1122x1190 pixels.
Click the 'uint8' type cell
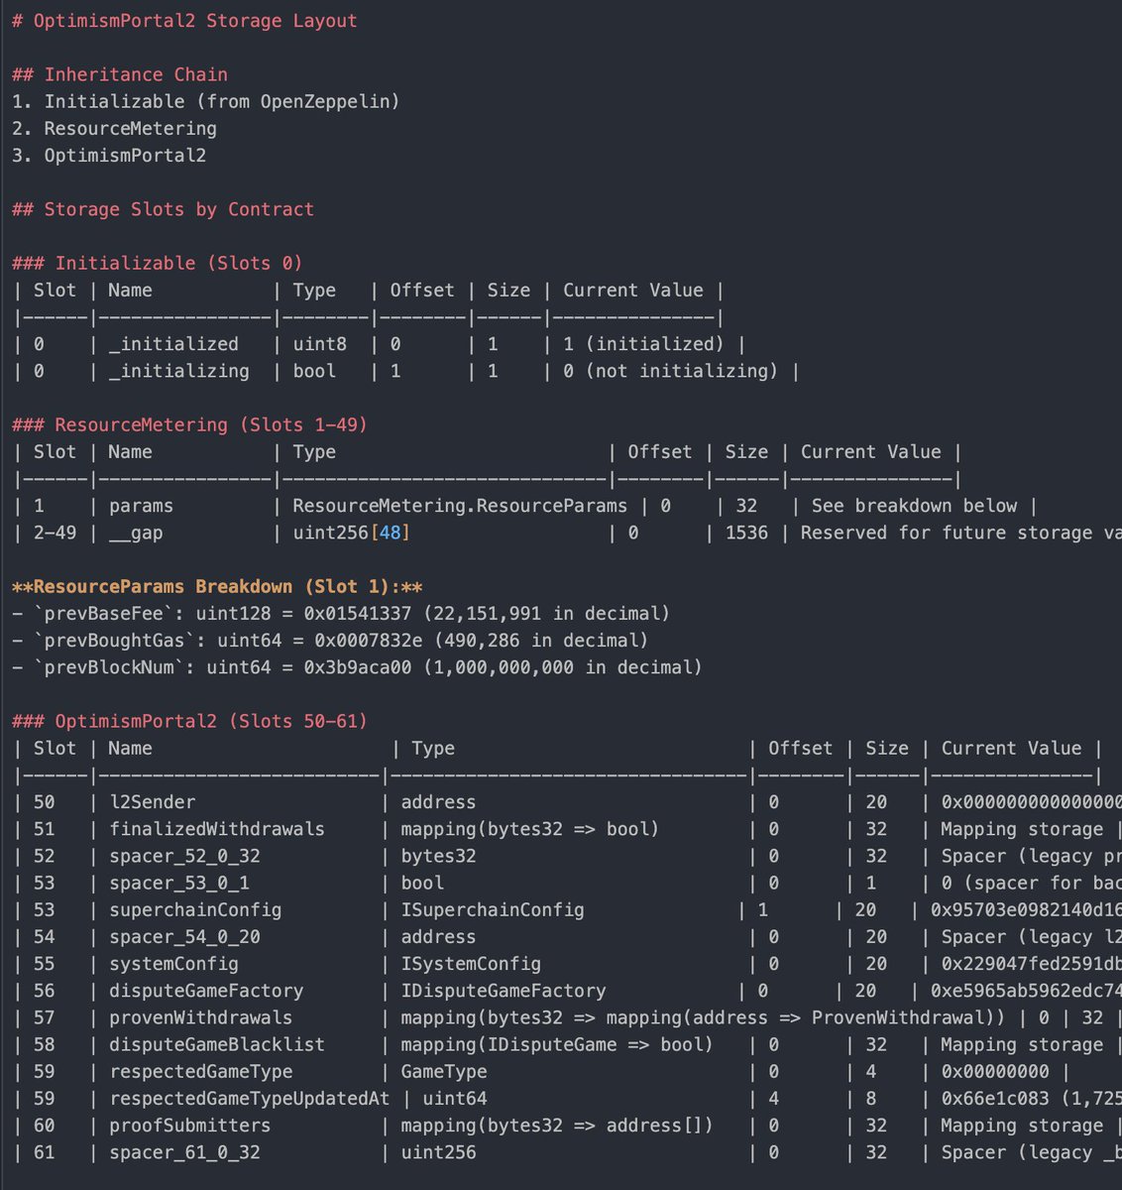pyautogui.click(x=319, y=344)
